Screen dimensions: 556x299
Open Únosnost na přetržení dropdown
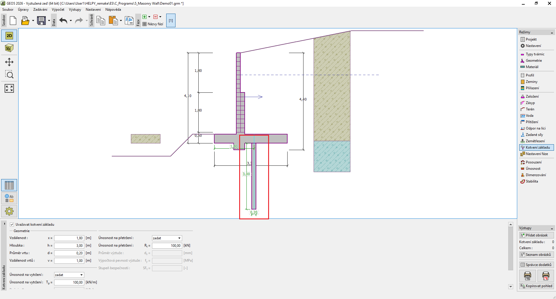167,238
